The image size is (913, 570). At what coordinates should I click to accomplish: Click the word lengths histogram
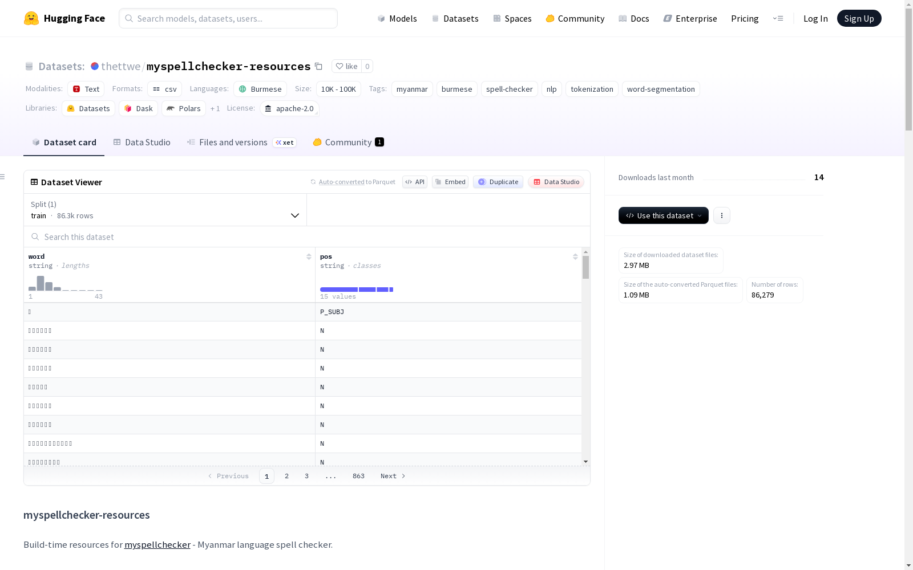point(66,283)
